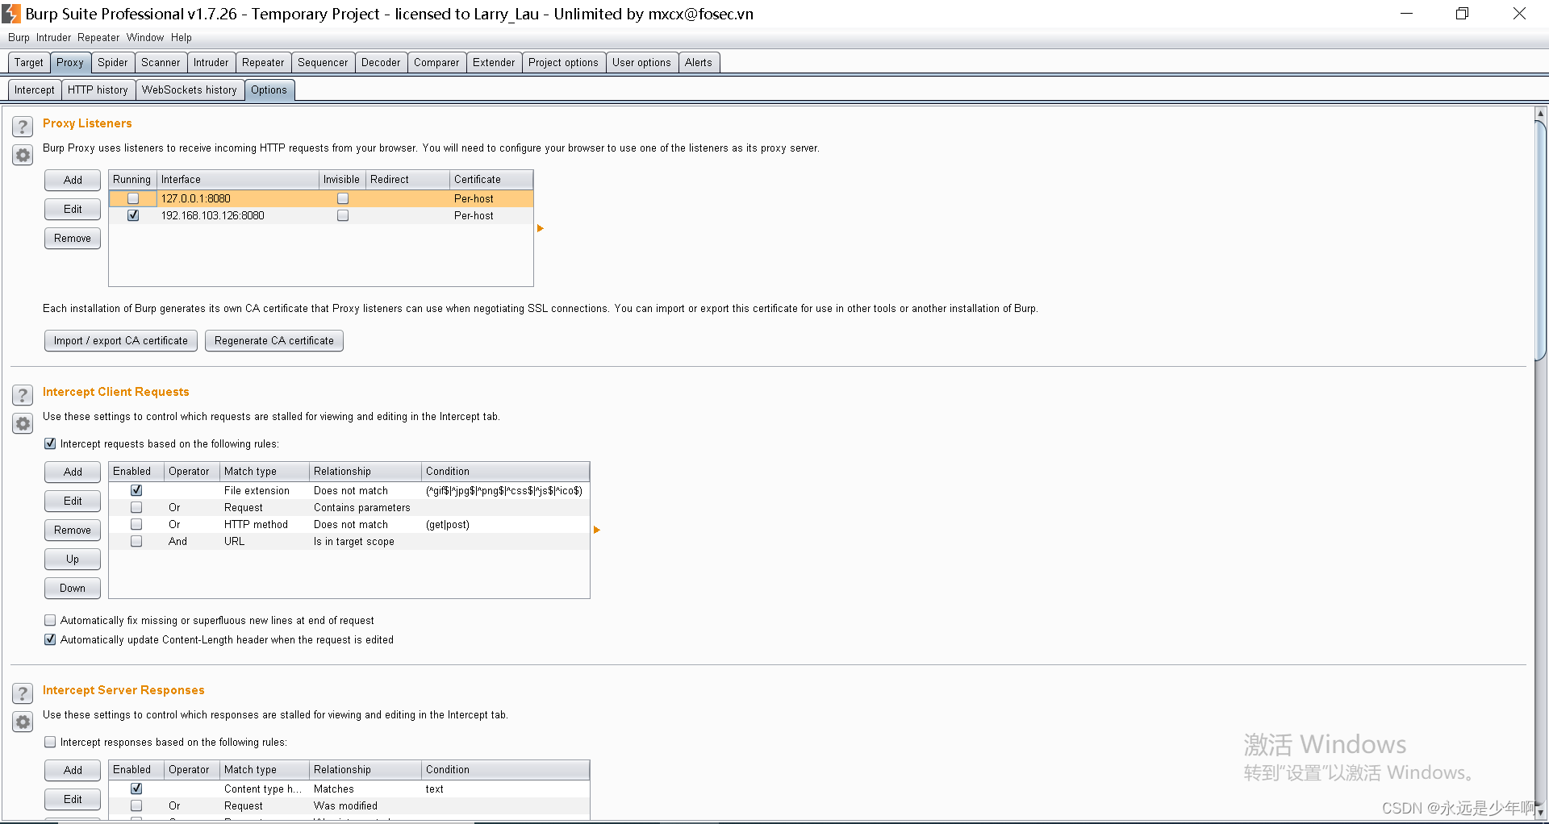Add a client request interception rule

(x=73, y=472)
